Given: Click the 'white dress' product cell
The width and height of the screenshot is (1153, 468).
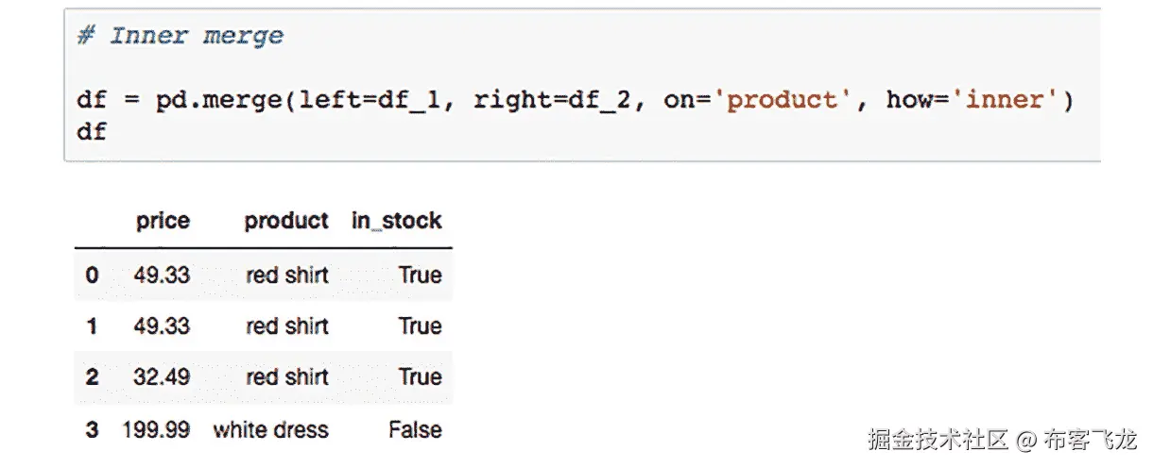Looking at the screenshot, I should (271, 430).
